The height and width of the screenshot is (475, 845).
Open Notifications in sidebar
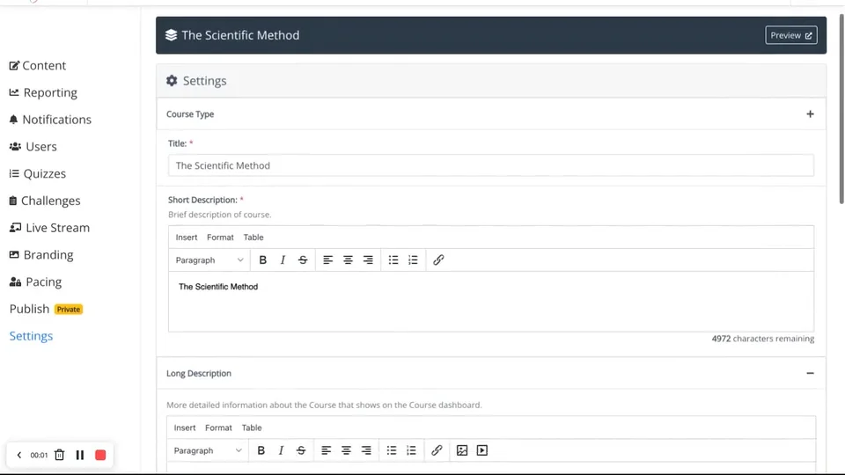click(x=50, y=120)
